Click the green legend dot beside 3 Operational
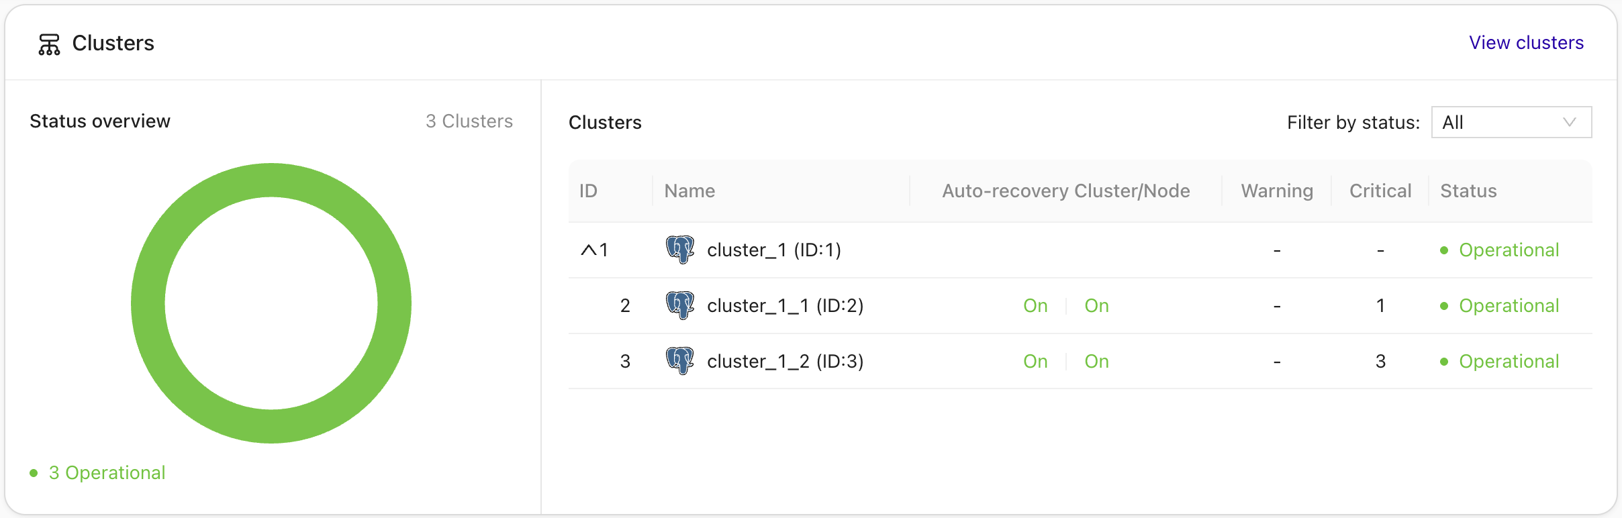1622x518 pixels. (x=33, y=472)
